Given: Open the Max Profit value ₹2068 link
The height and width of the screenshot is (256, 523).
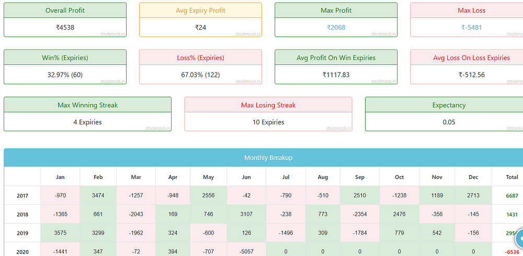Looking at the screenshot, I should point(336,27).
